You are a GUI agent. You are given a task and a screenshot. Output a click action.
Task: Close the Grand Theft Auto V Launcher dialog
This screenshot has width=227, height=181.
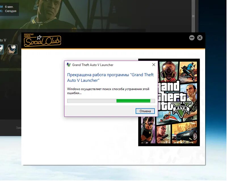tap(154, 65)
